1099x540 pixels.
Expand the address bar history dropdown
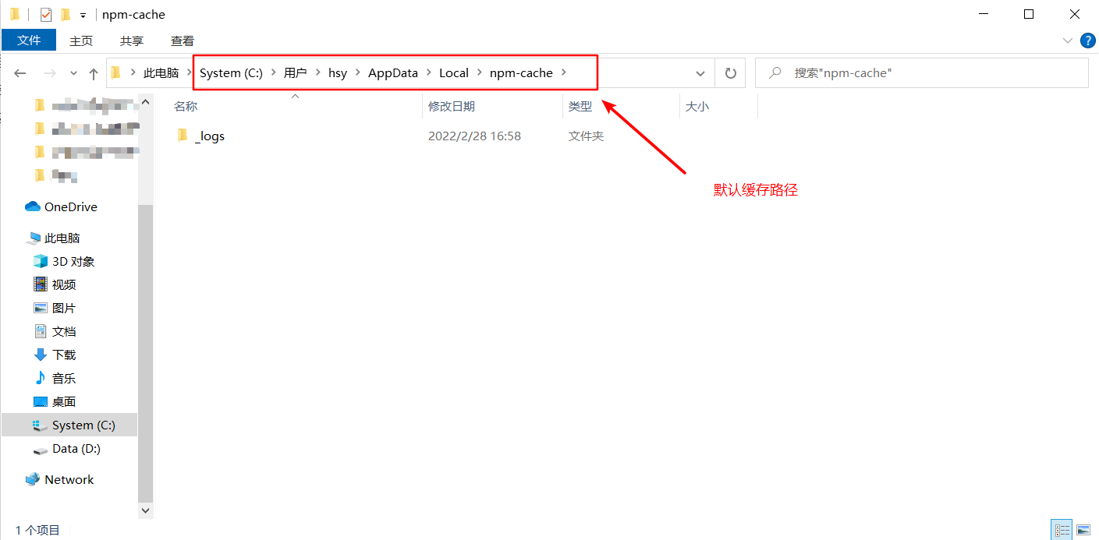700,73
